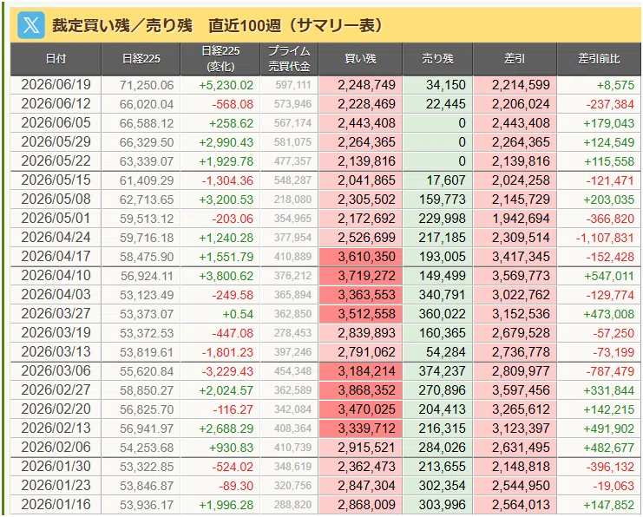The height and width of the screenshot is (517, 643).
Task: Select the date cell 2026/04/17
Action: (x=56, y=256)
